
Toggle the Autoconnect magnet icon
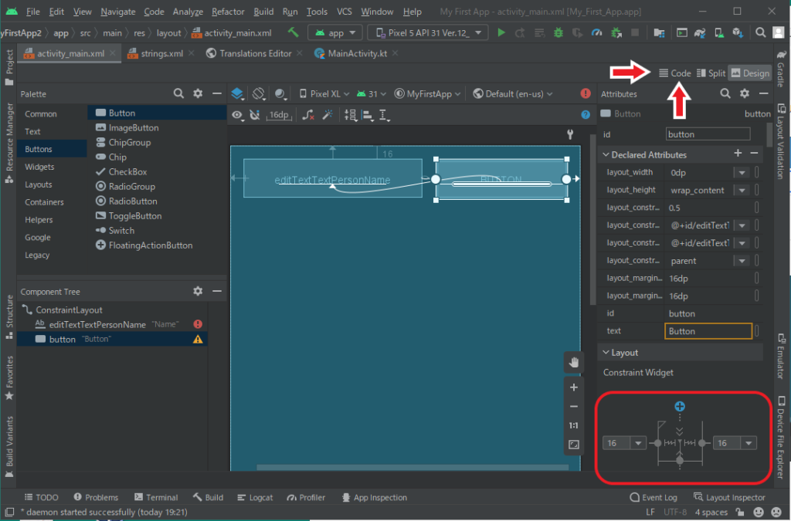(x=254, y=115)
